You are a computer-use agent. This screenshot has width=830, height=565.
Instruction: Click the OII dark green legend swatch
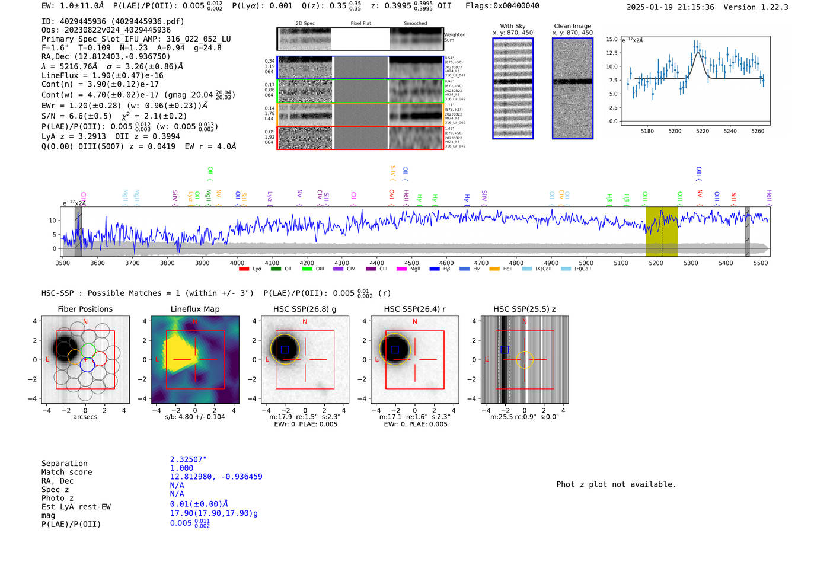[276, 269]
